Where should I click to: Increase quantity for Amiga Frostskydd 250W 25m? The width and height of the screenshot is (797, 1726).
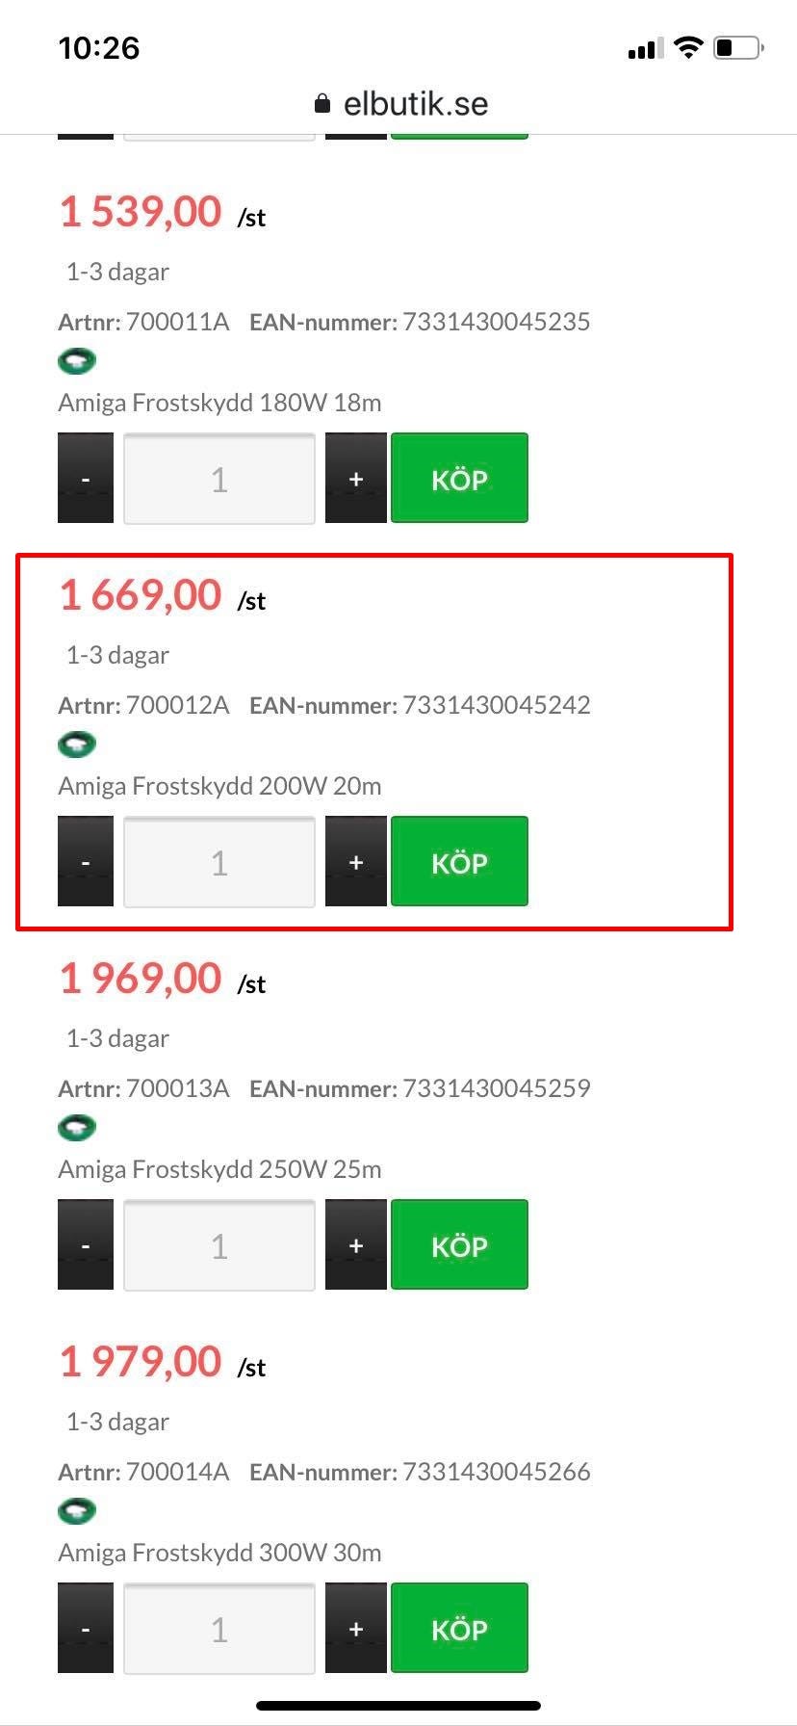coord(355,1244)
